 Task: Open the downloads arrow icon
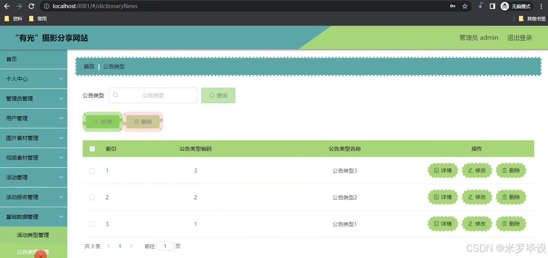(x=480, y=6)
